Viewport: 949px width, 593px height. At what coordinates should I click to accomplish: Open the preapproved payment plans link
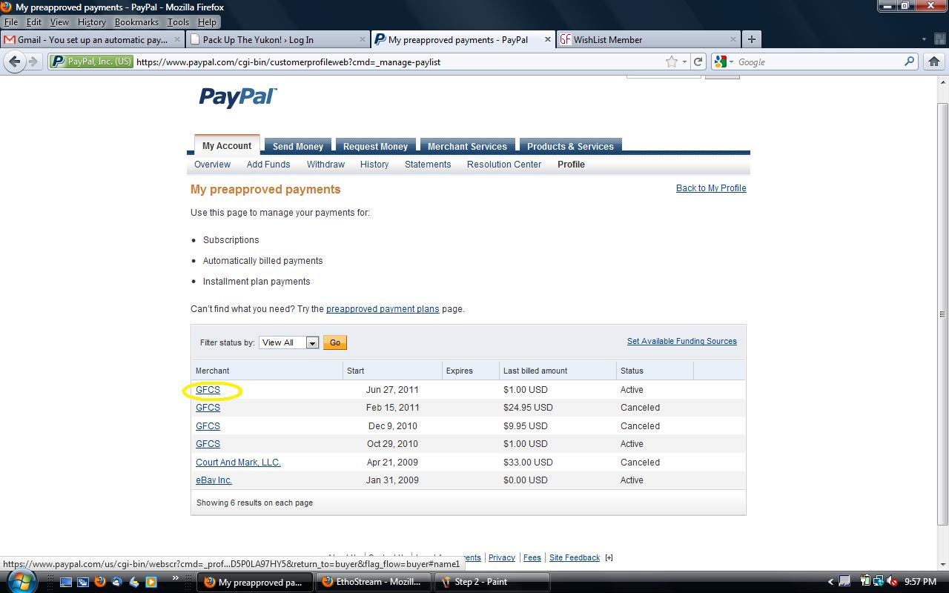tap(383, 309)
